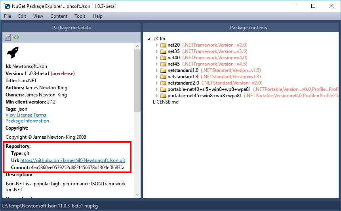Click the portable-net40+sl5 folder icon
Viewport: 341px width, 211px height.
click(x=163, y=89)
